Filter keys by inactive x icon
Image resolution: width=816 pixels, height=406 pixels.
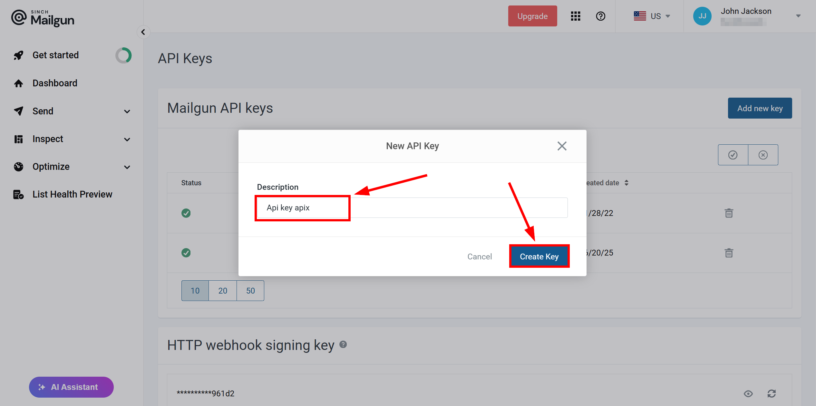coord(763,155)
